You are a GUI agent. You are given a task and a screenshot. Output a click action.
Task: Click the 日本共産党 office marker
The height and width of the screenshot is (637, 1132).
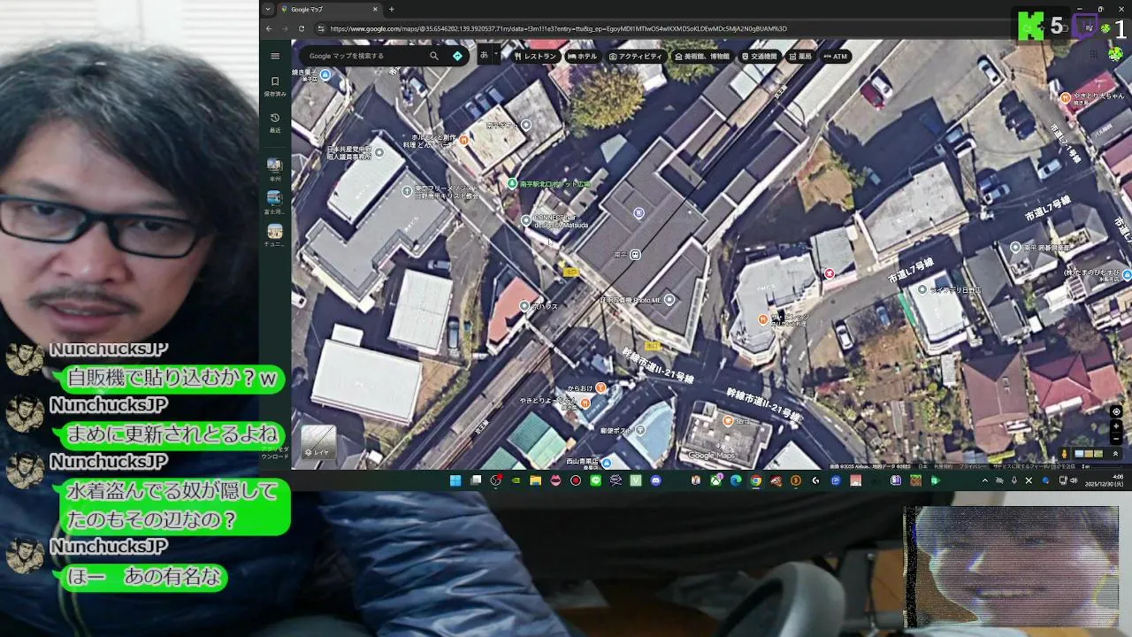(379, 152)
